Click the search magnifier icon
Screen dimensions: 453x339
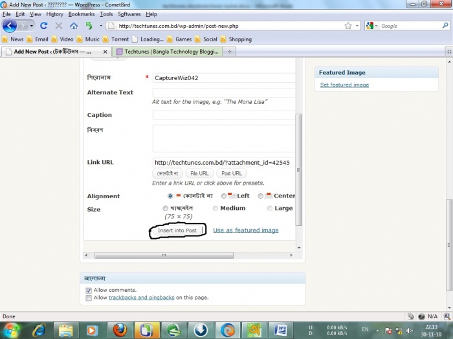pos(445,26)
